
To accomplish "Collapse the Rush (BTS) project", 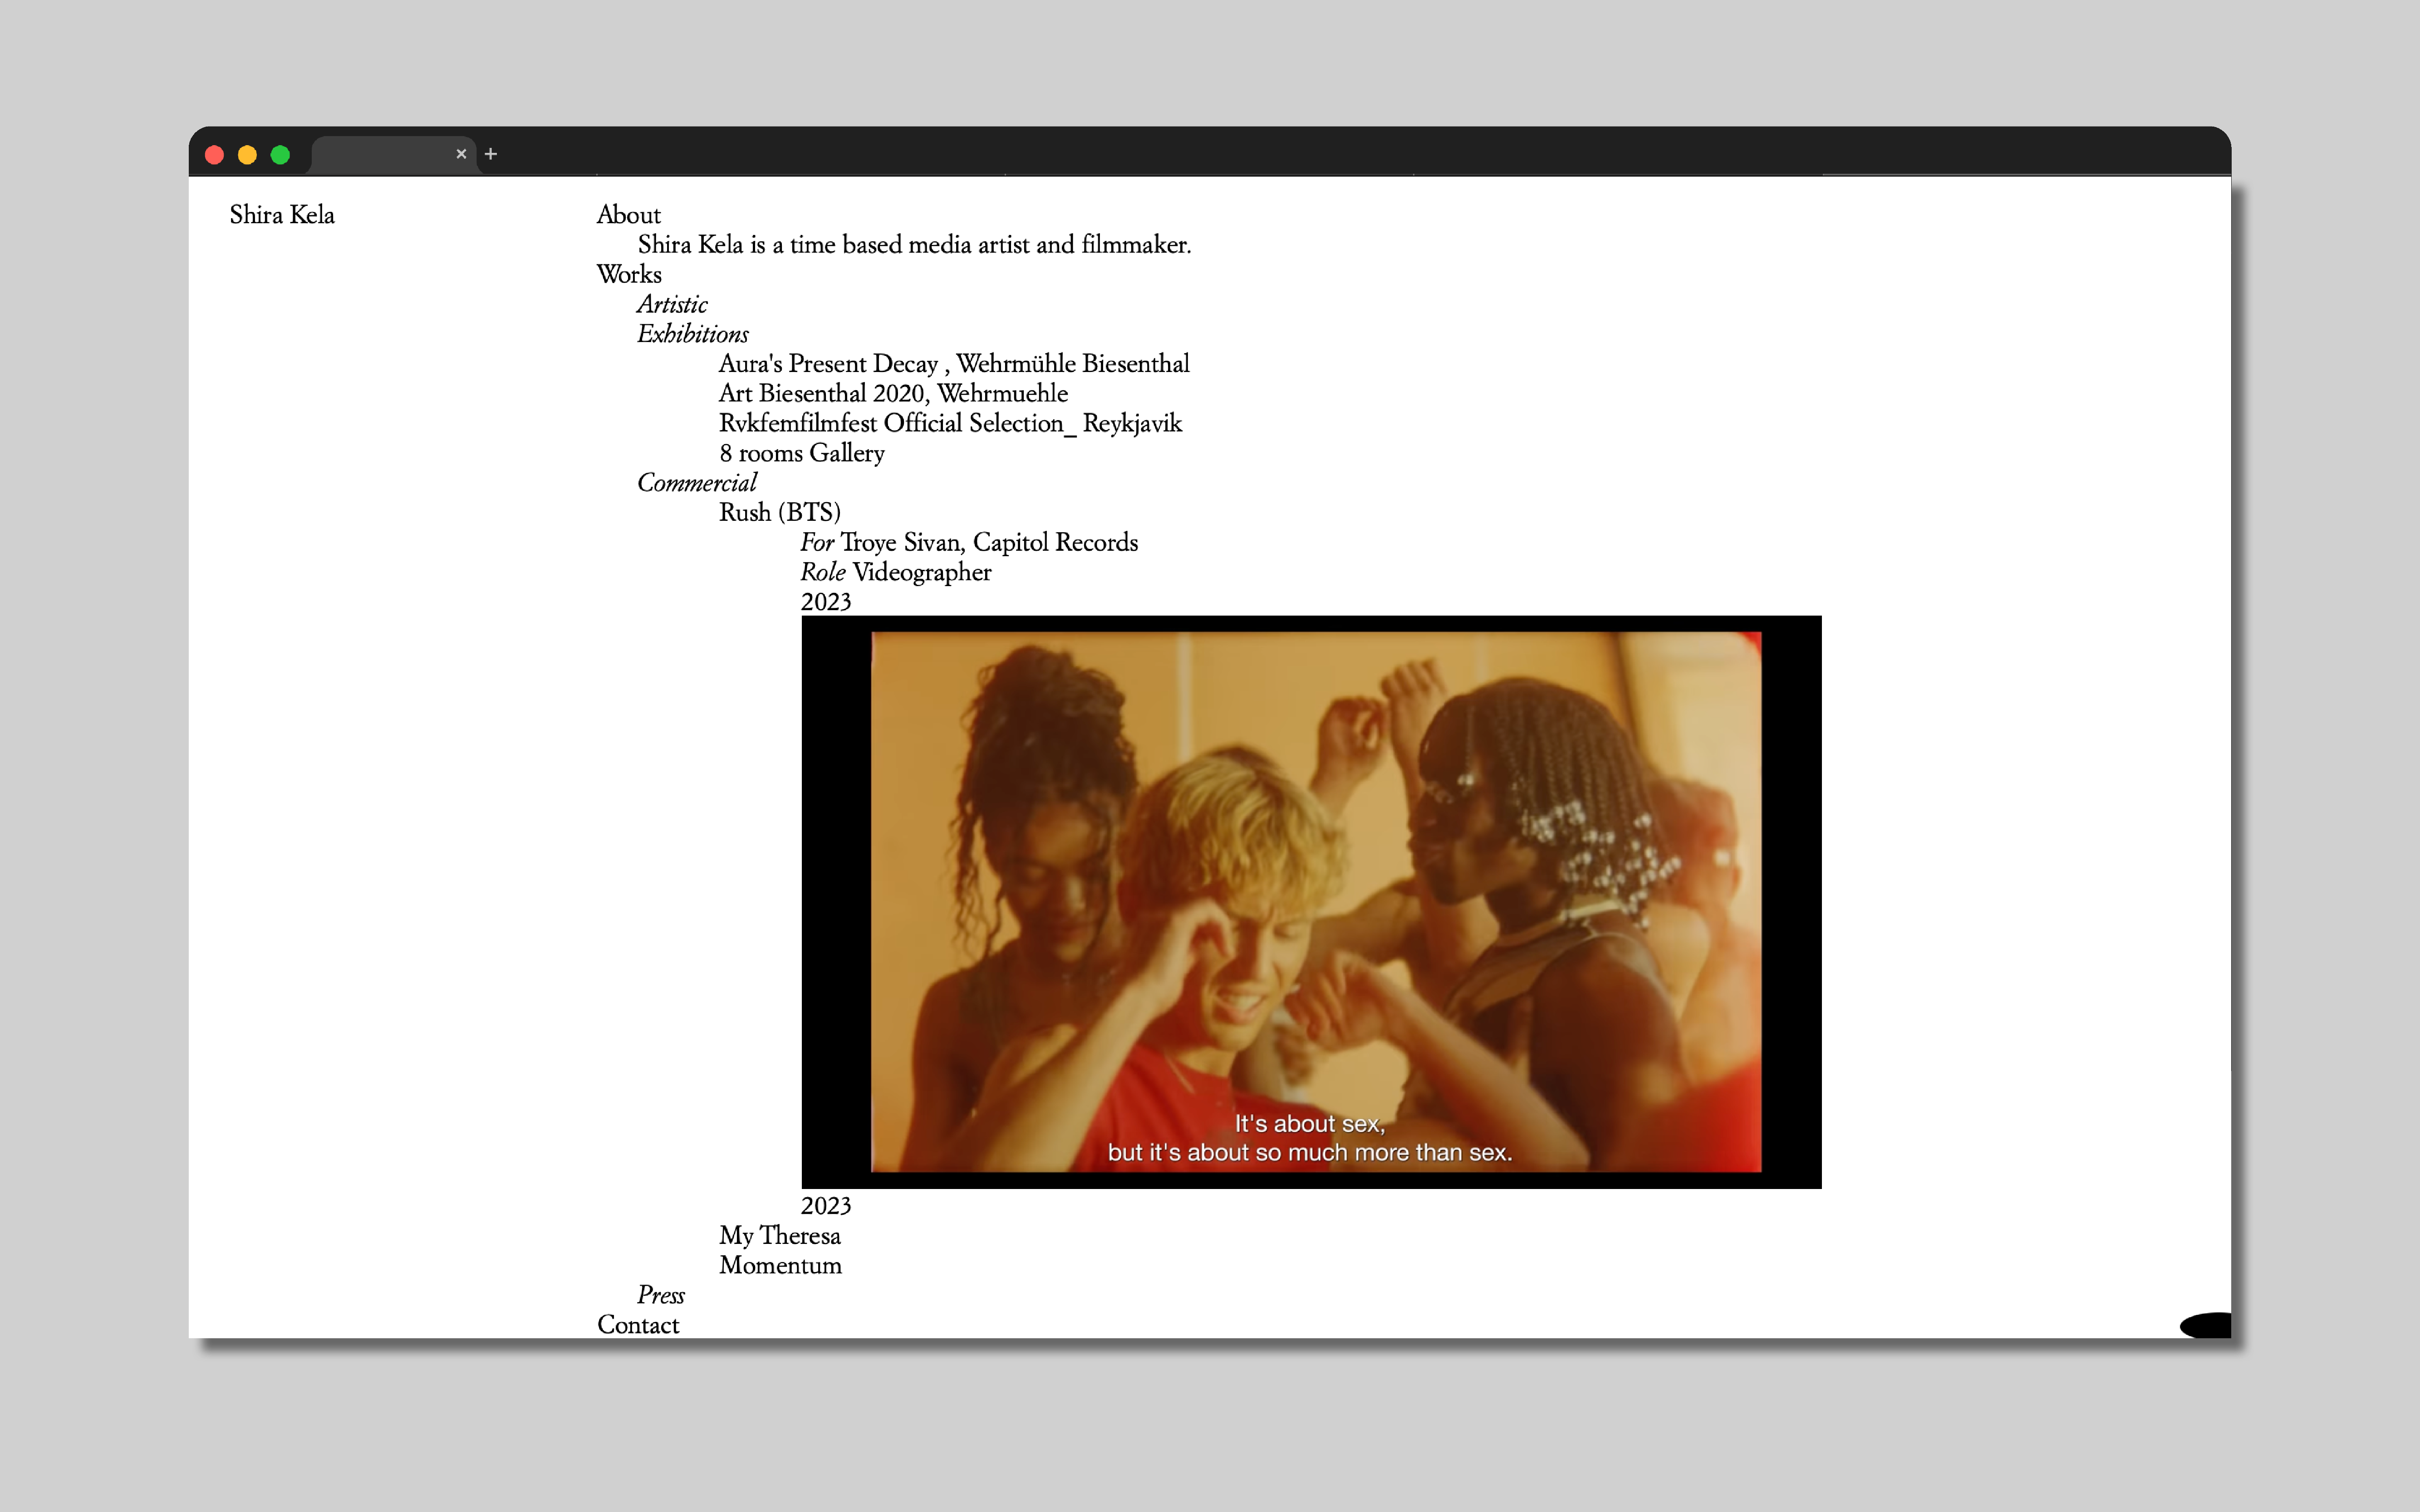I will pos(779,513).
